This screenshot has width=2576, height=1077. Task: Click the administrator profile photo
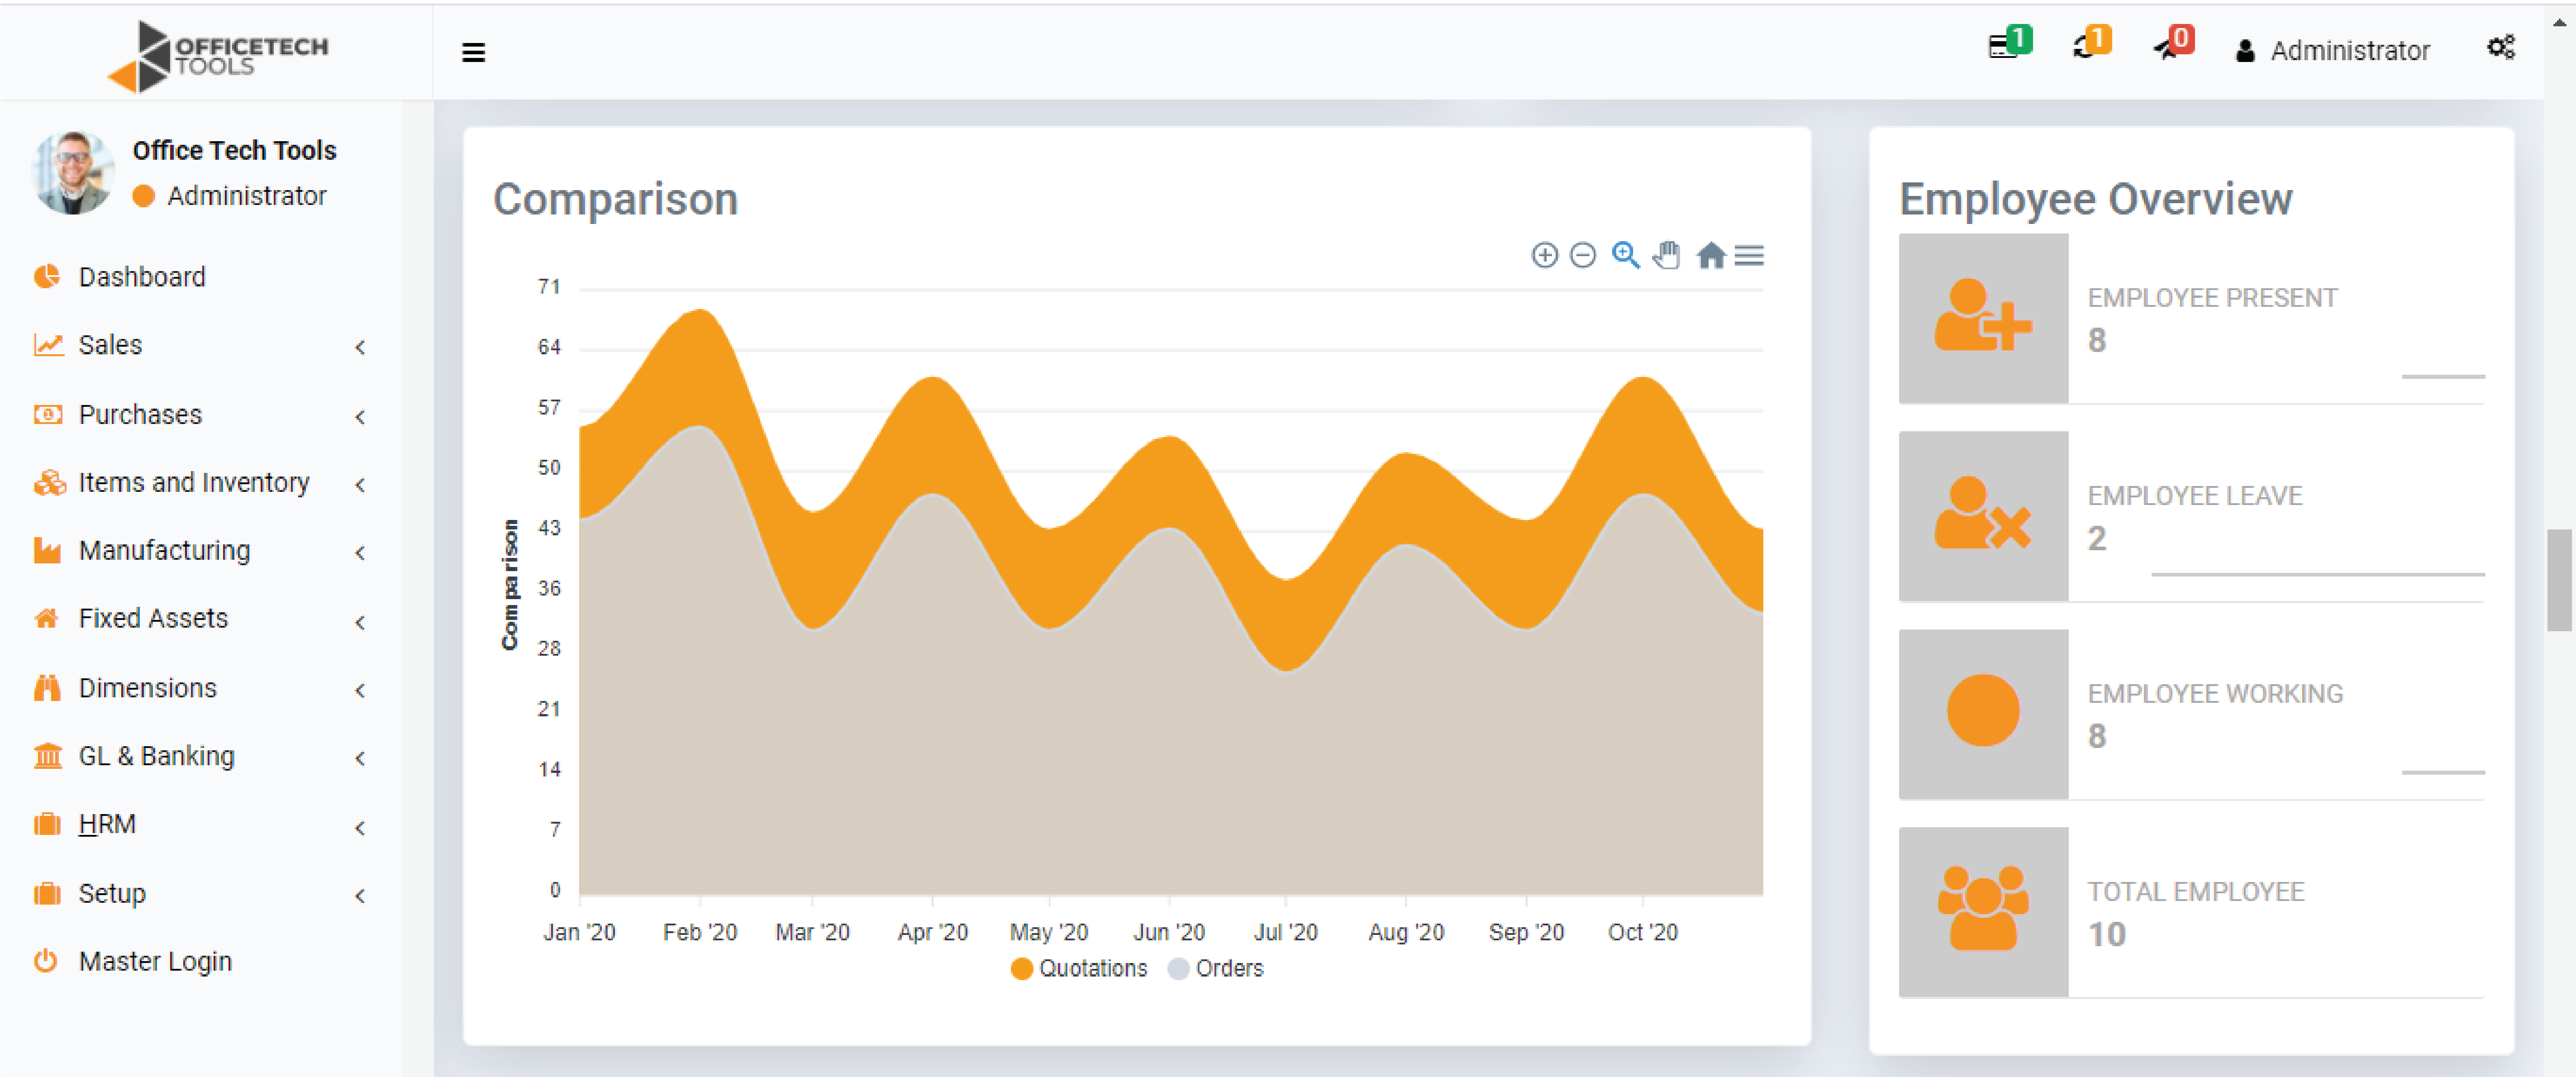pos(72,172)
